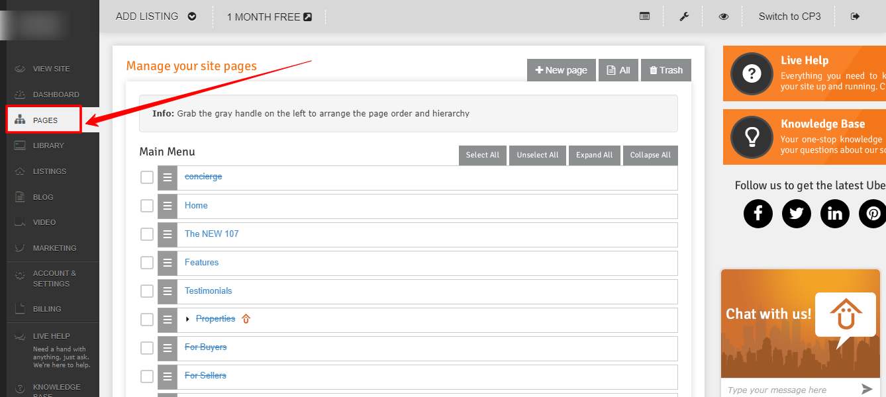
Task: Click the Expand All button
Action: tap(594, 155)
